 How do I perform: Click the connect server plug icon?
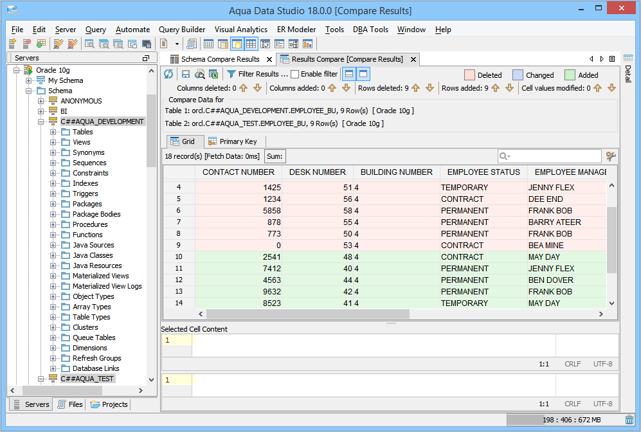point(59,44)
